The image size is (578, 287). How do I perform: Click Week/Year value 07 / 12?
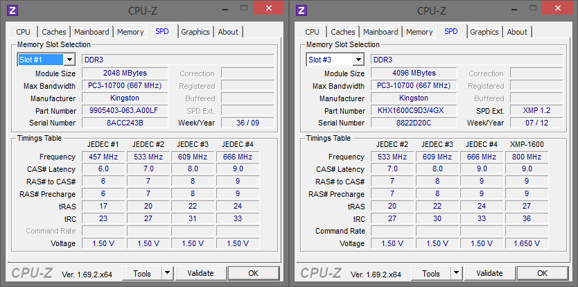click(x=536, y=123)
